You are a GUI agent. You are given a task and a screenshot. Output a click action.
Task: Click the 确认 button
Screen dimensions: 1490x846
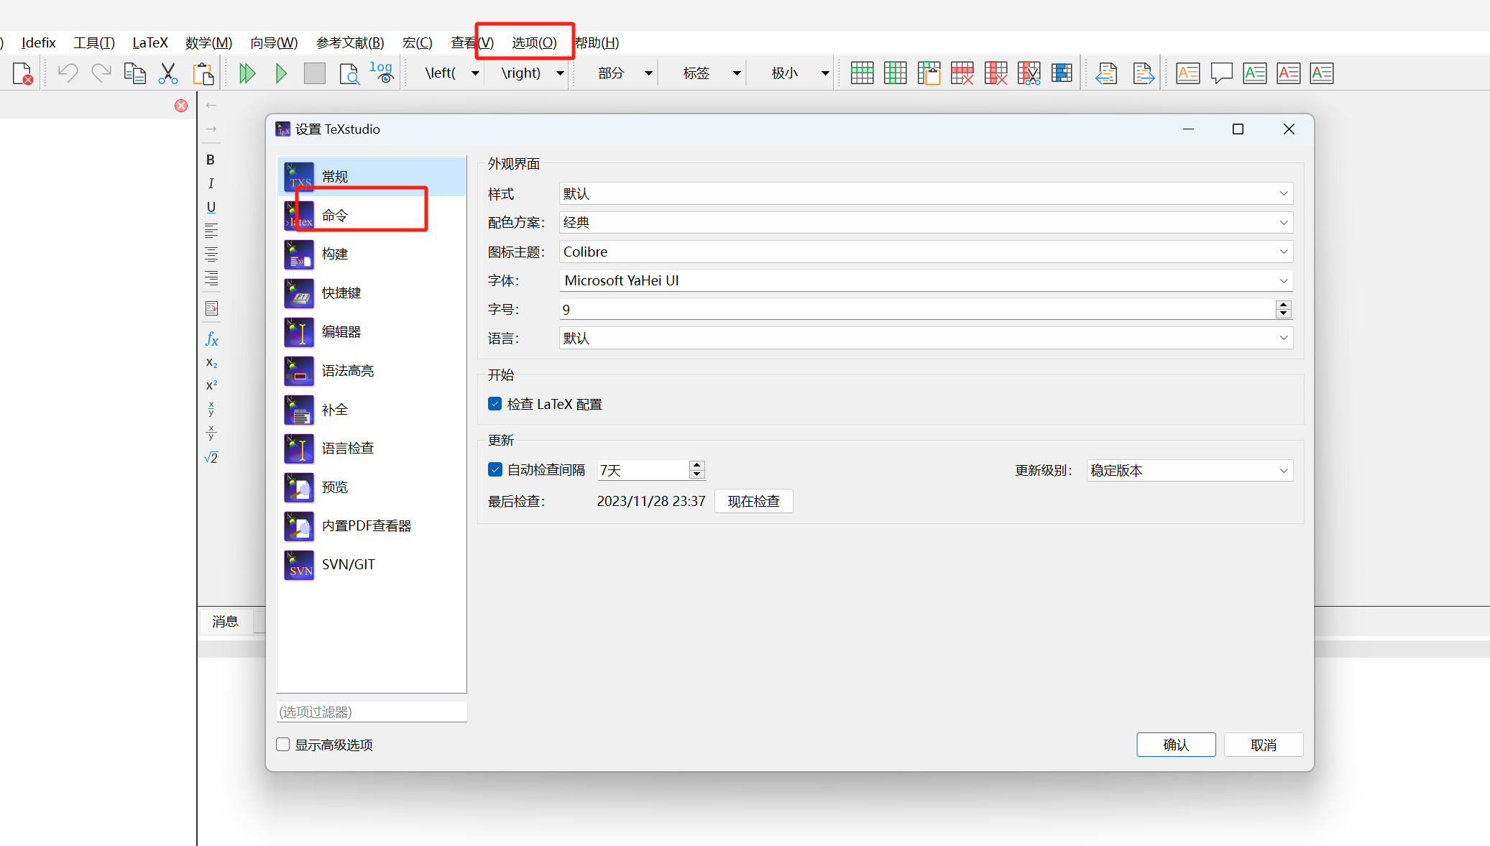click(1176, 745)
